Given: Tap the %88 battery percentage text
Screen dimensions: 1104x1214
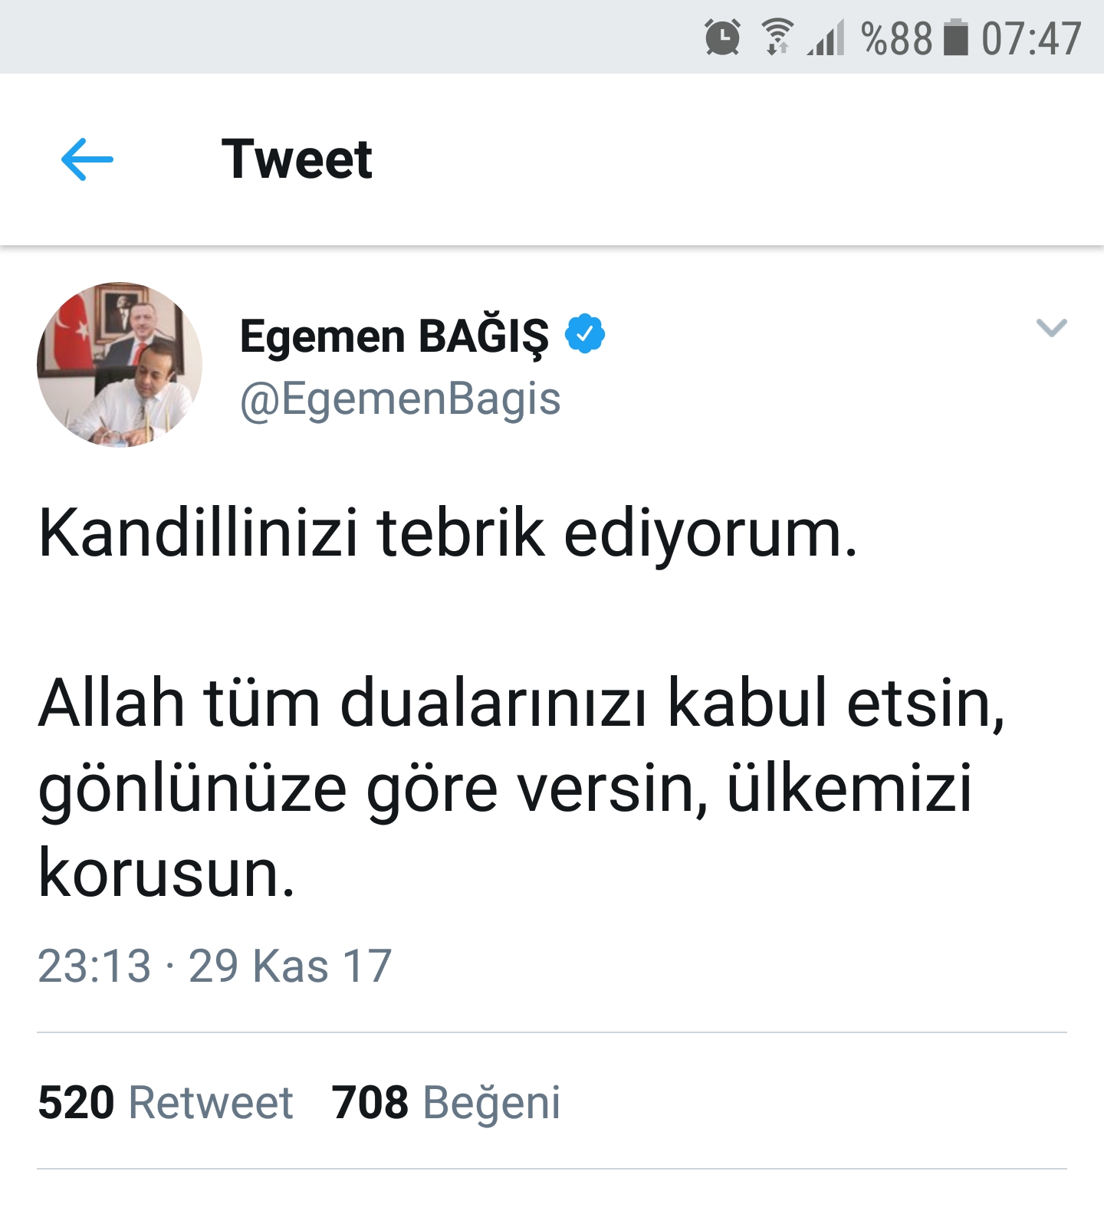Looking at the screenshot, I should click(x=897, y=38).
